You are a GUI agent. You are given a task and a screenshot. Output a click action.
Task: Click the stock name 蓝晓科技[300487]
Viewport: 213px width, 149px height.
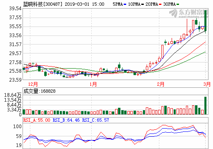(43, 4)
